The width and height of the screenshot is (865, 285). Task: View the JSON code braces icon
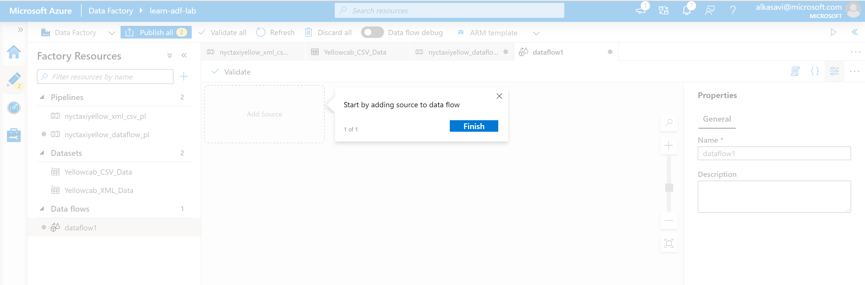pyautogui.click(x=815, y=71)
